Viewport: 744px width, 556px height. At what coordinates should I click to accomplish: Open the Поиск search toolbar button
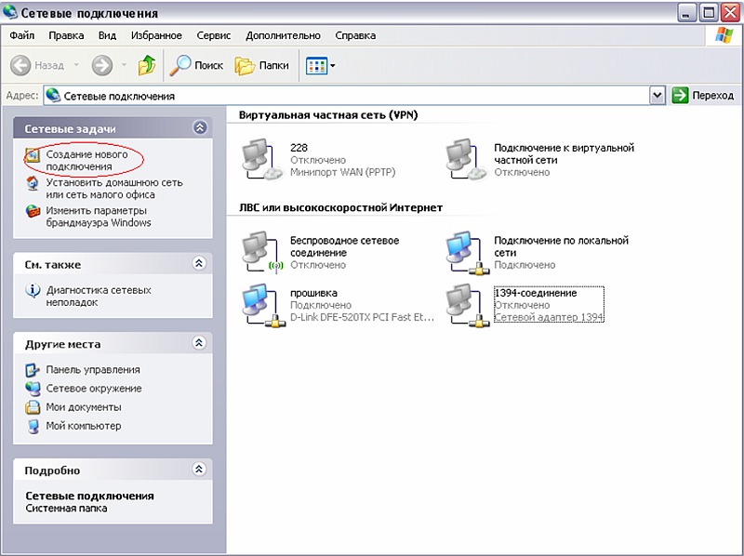pyautogui.click(x=196, y=66)
